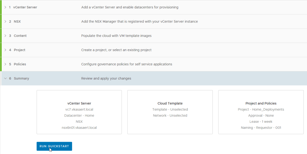This screenshot has width=307, height=154.
Task: Open step 2 NSX title
Action: pos(17,22)
